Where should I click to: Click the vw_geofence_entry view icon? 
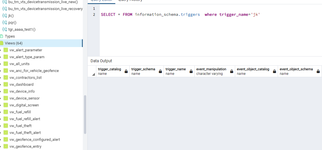tap(6, 147)
